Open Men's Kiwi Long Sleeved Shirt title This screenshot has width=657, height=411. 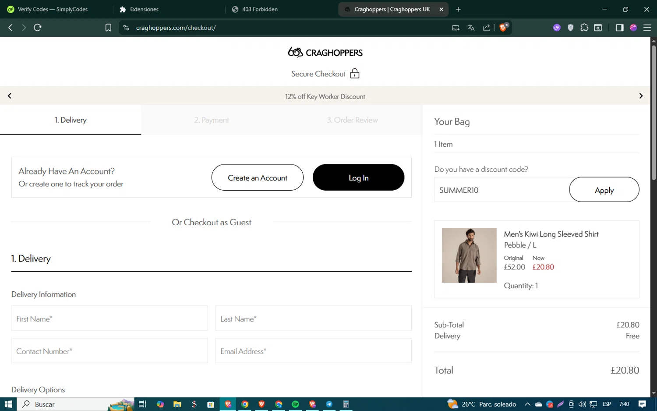point(551,234)
